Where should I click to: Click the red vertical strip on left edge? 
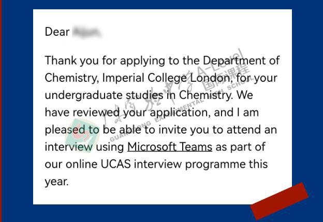click(x=1, y=111)
